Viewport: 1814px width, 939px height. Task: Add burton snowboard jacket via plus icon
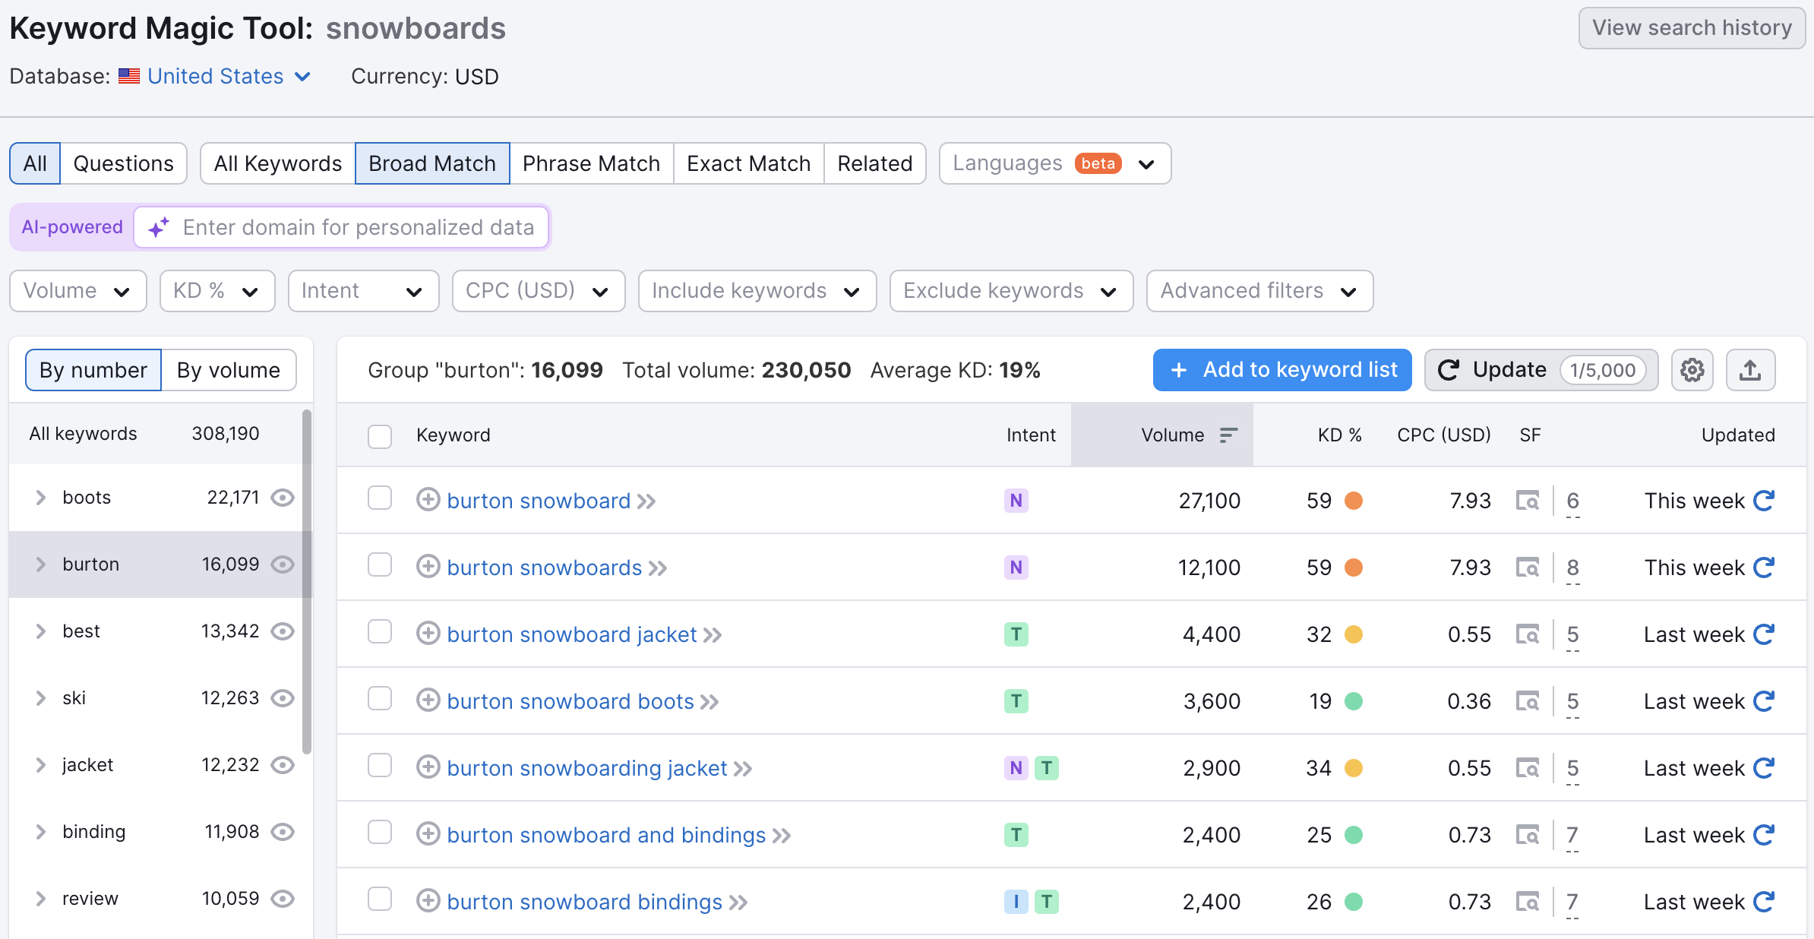428,634
